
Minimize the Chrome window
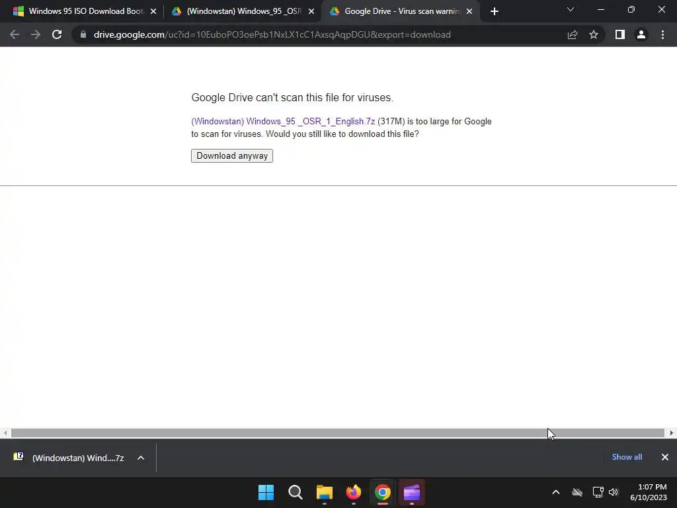point(601,9)
